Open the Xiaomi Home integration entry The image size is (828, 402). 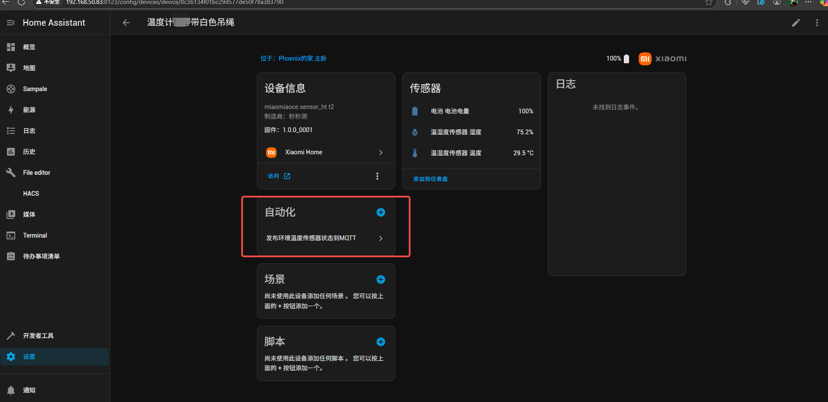click(325, 152)
